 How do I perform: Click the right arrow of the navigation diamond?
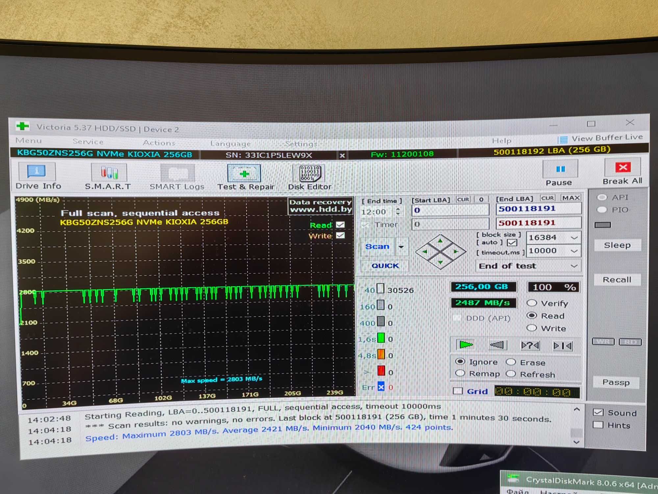coord(456,251)
